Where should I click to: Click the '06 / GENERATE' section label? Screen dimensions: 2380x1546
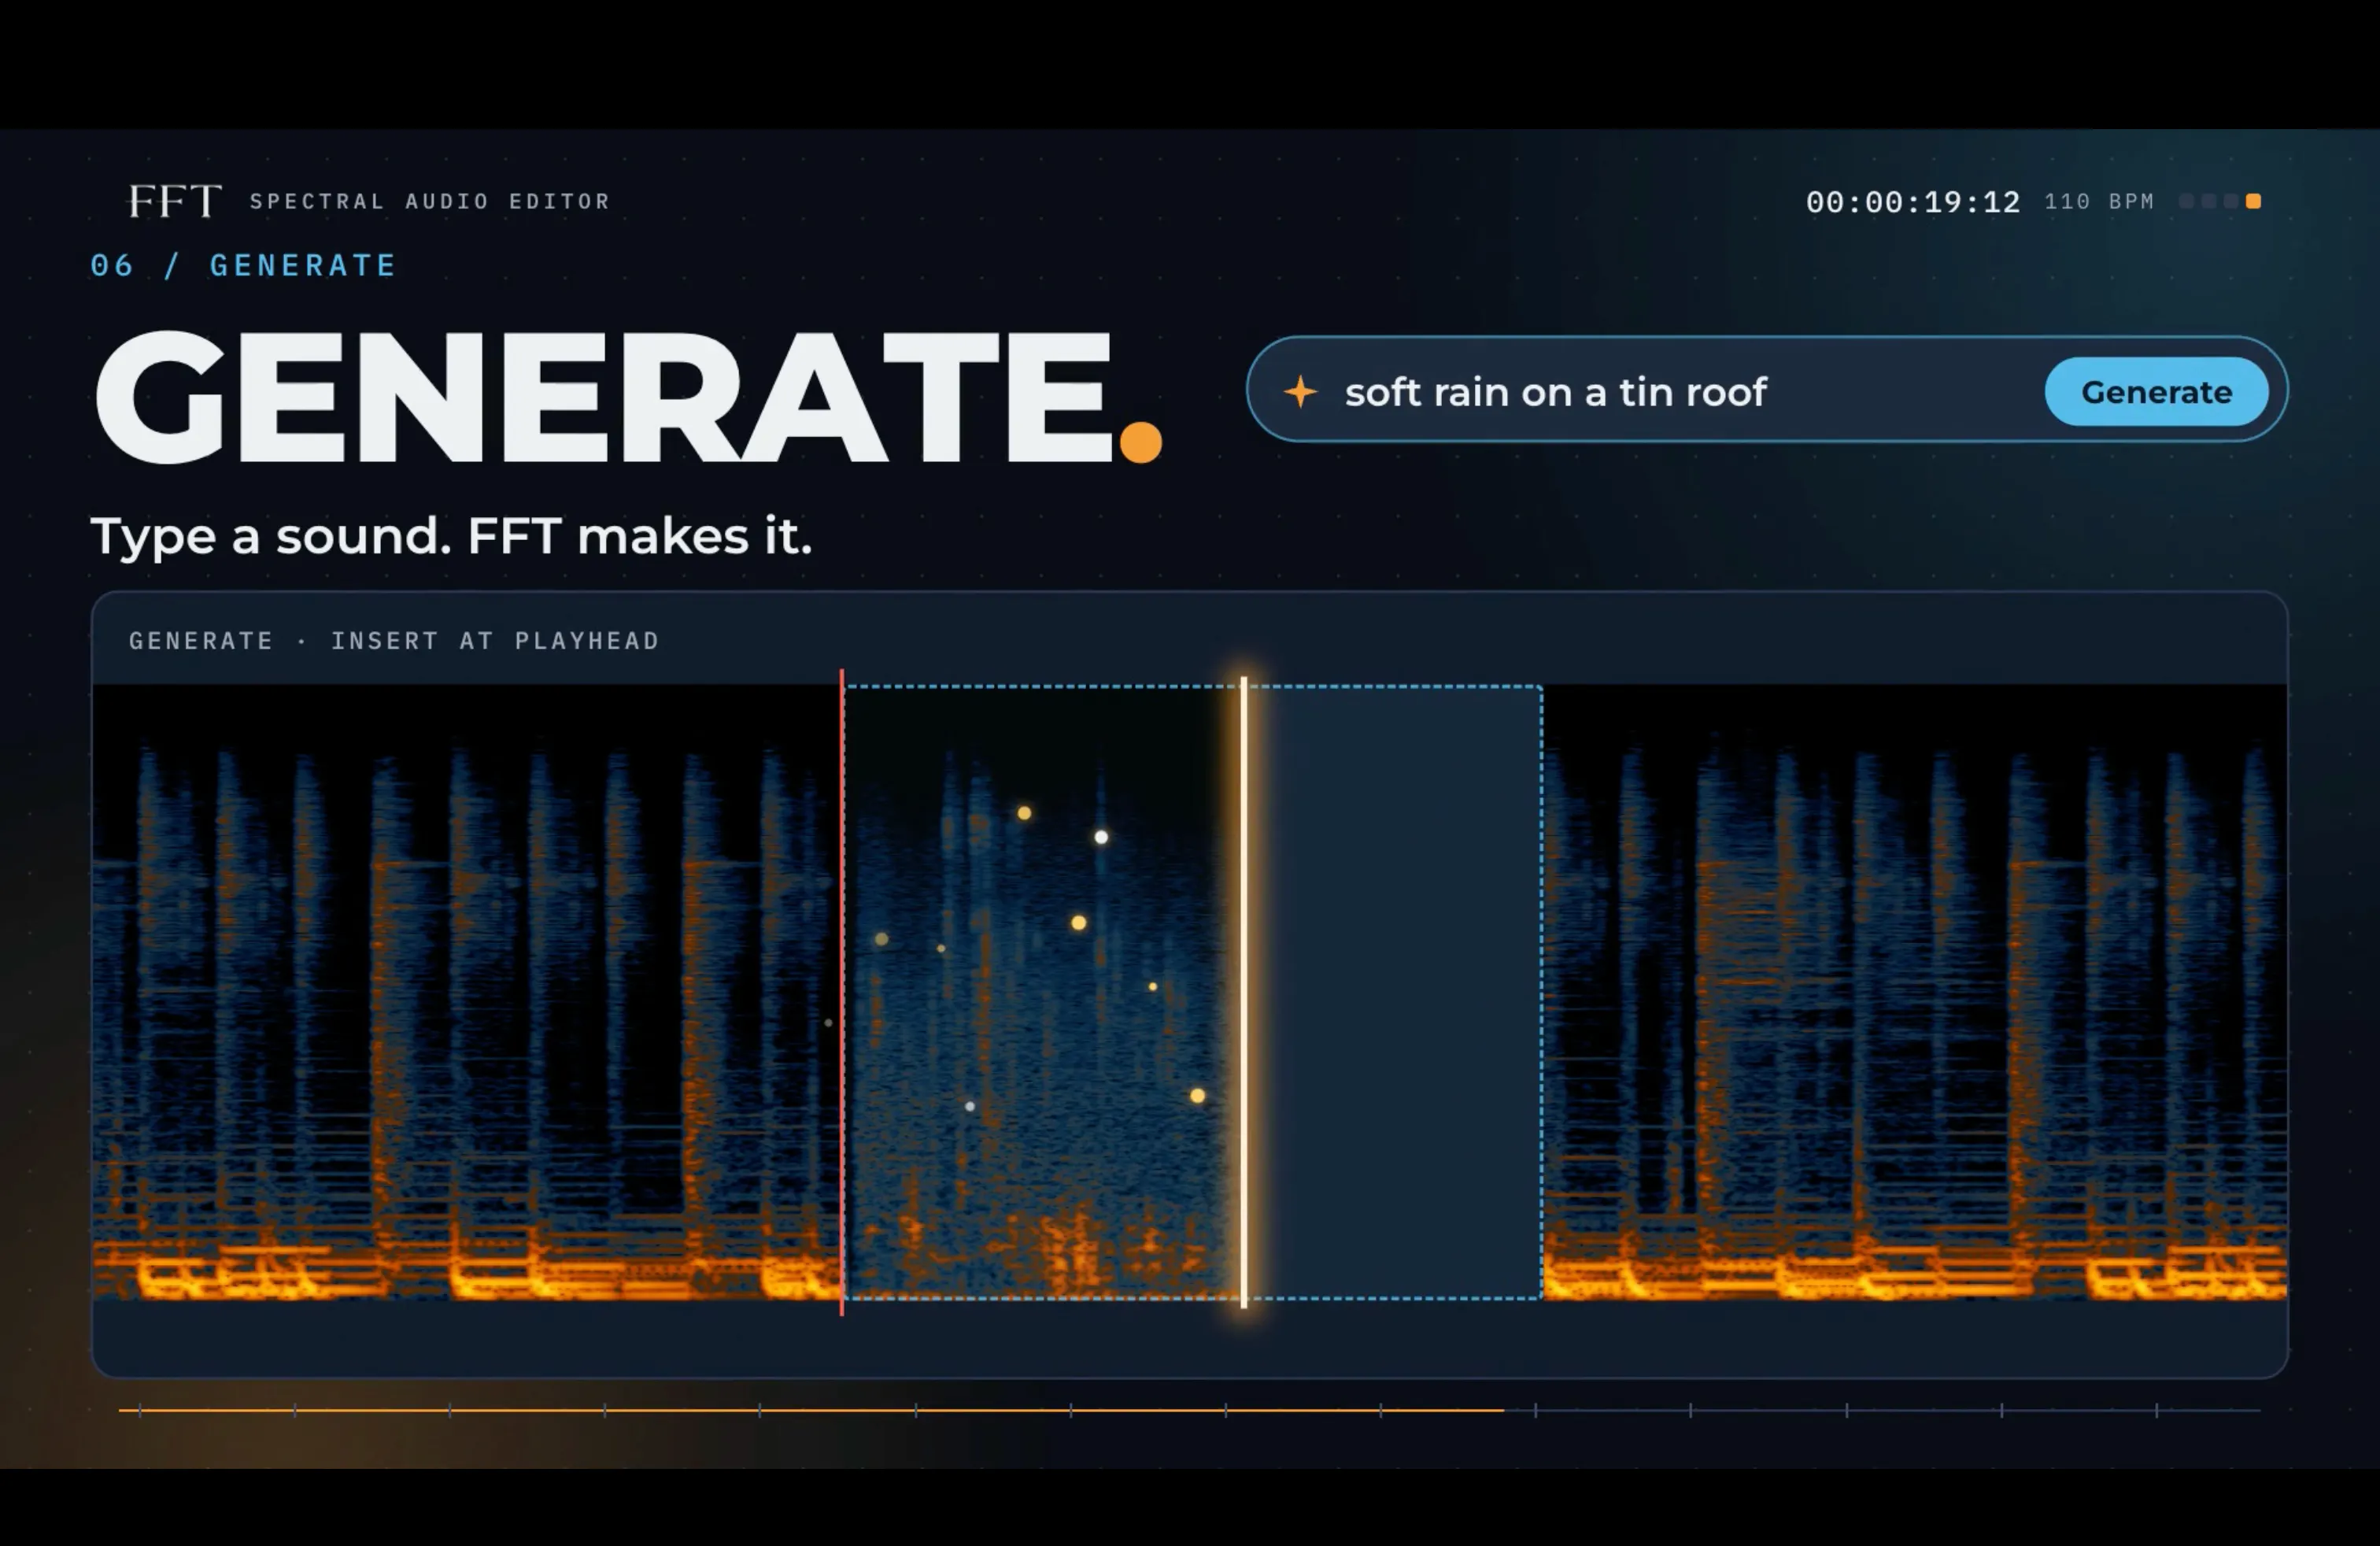243,265
